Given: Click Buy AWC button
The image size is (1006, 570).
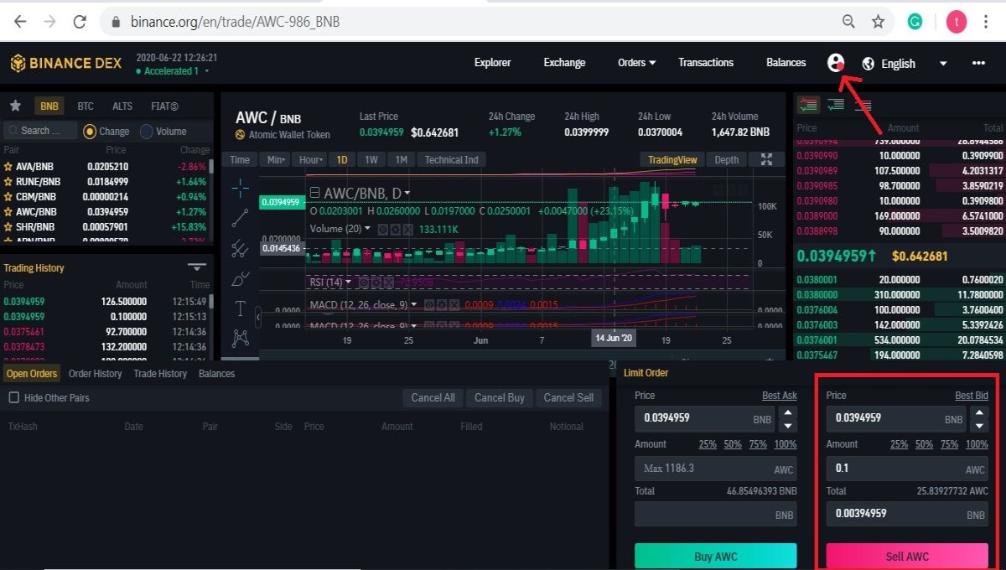Looking at the screenshot, I should [x=716, y=557].
